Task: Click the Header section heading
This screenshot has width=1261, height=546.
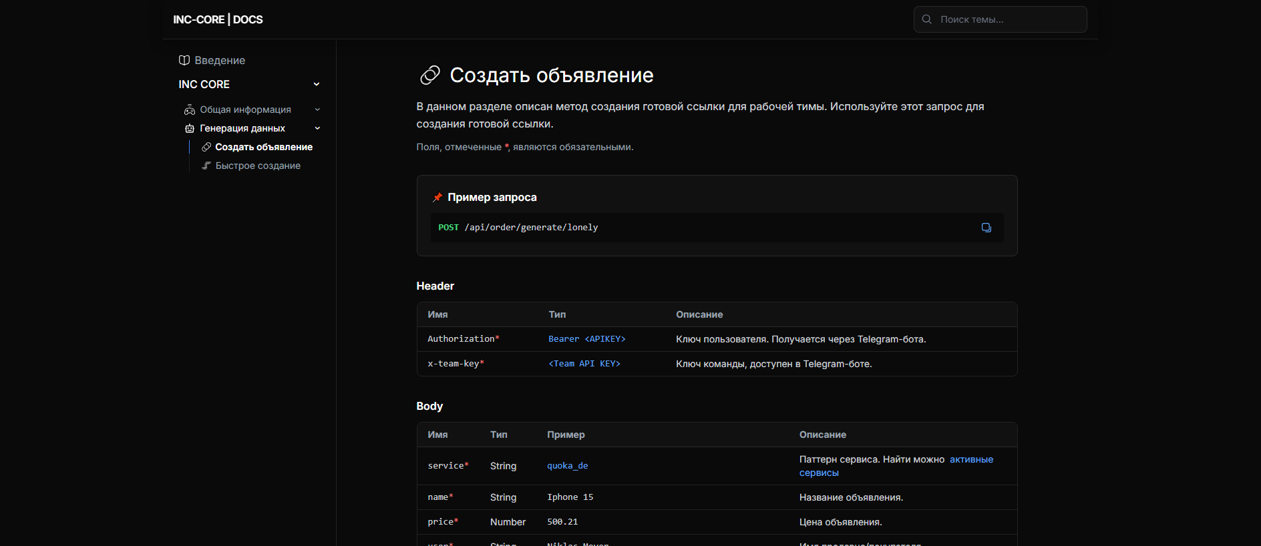Action: [x=435, y=286]
